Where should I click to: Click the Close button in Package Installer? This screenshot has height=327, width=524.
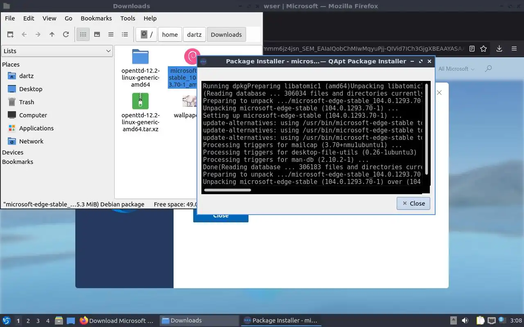pyautogui.click(x=413, y=204)
